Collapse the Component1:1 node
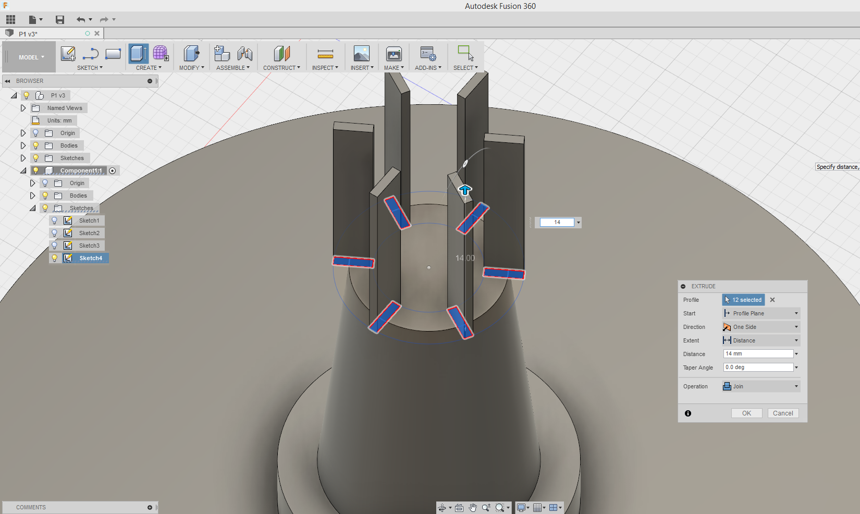860x514 pixels. tap(23, 170)
